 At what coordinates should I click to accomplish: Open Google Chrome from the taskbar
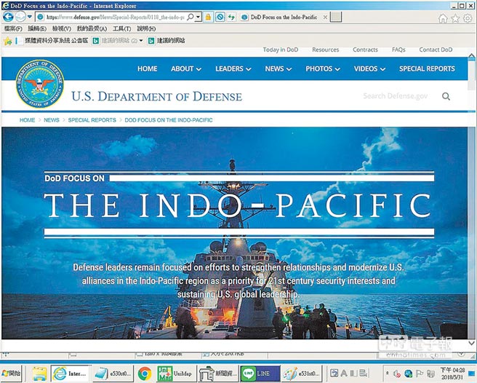(x=145, y=374)
